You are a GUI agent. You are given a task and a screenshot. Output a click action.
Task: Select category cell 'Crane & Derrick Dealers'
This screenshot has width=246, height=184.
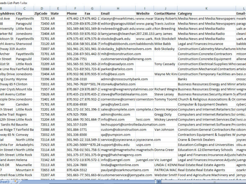[x=207, y=140]
